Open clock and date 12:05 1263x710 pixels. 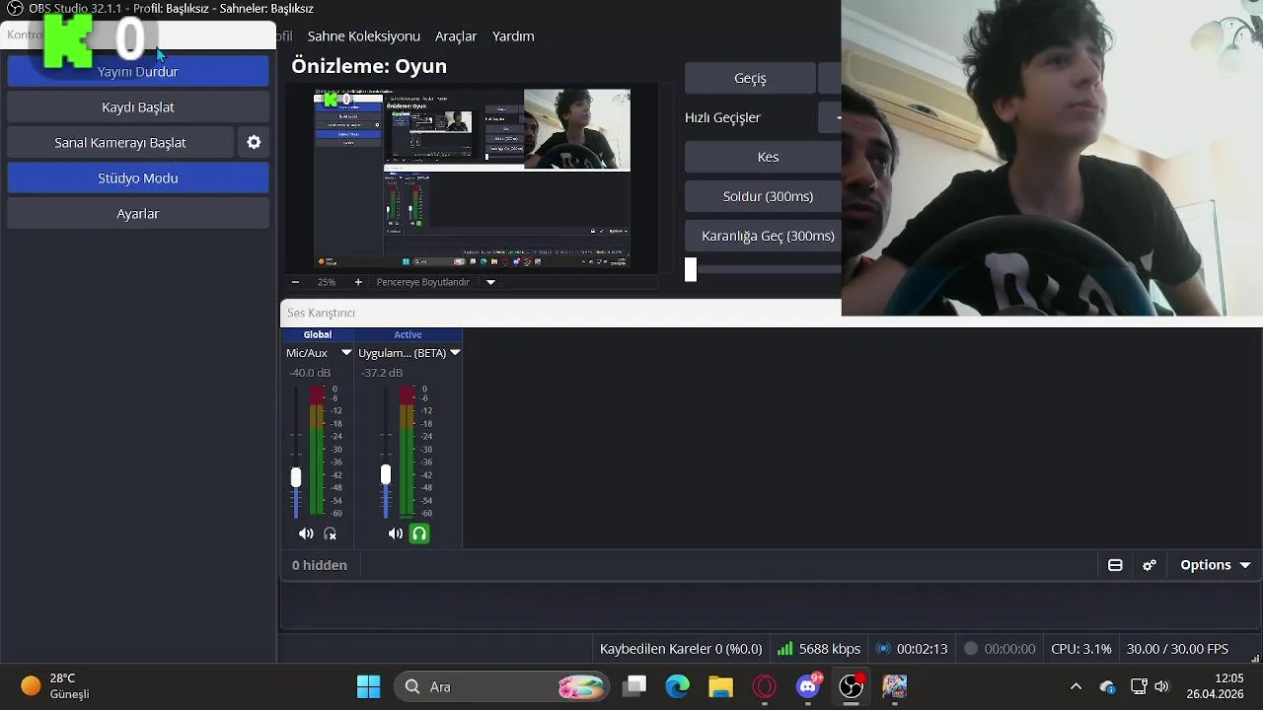coord(1215,686)
